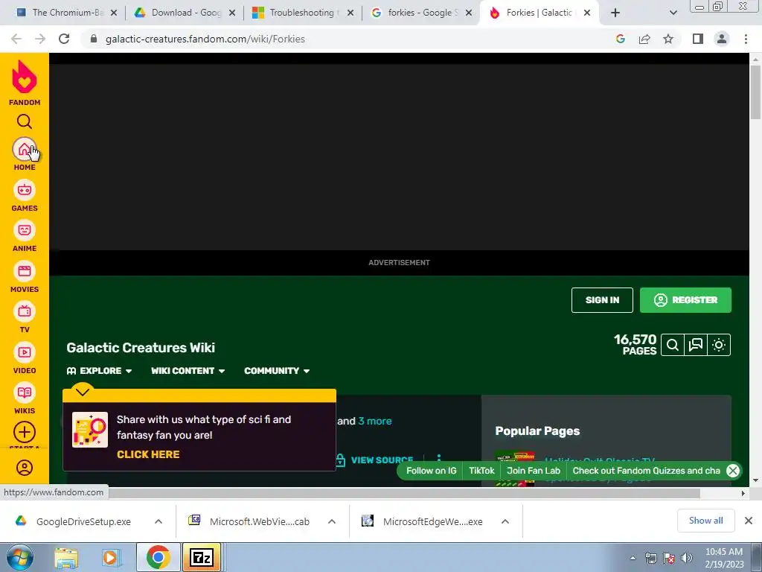
Task: Open GoogleDriveSetup.exe download options arrow
Action: (x=159, y=521)
